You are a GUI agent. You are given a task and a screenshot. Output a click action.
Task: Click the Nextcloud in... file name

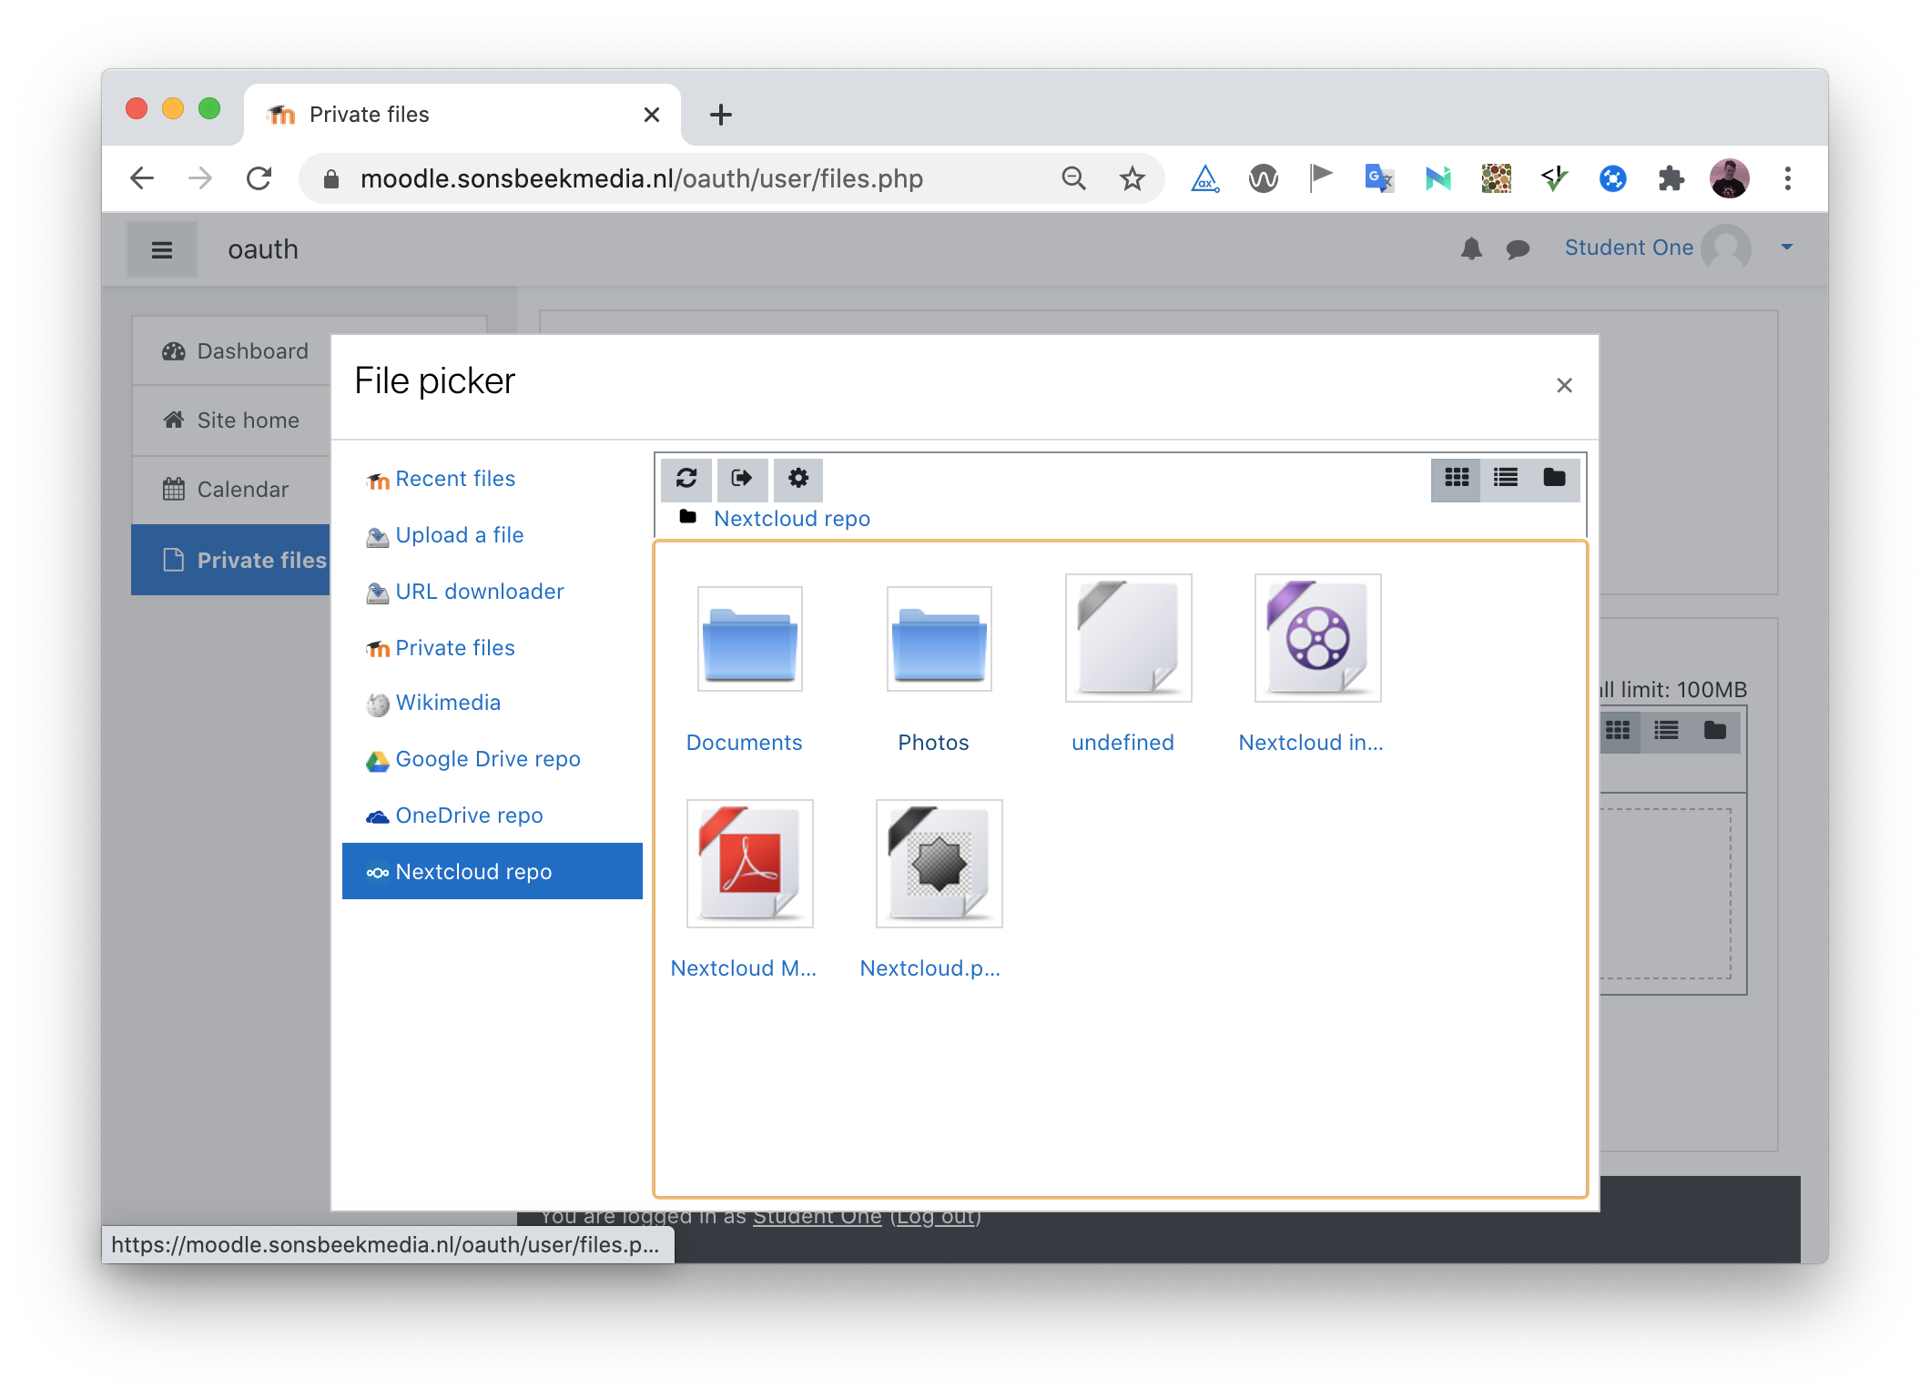[1311, 743]
